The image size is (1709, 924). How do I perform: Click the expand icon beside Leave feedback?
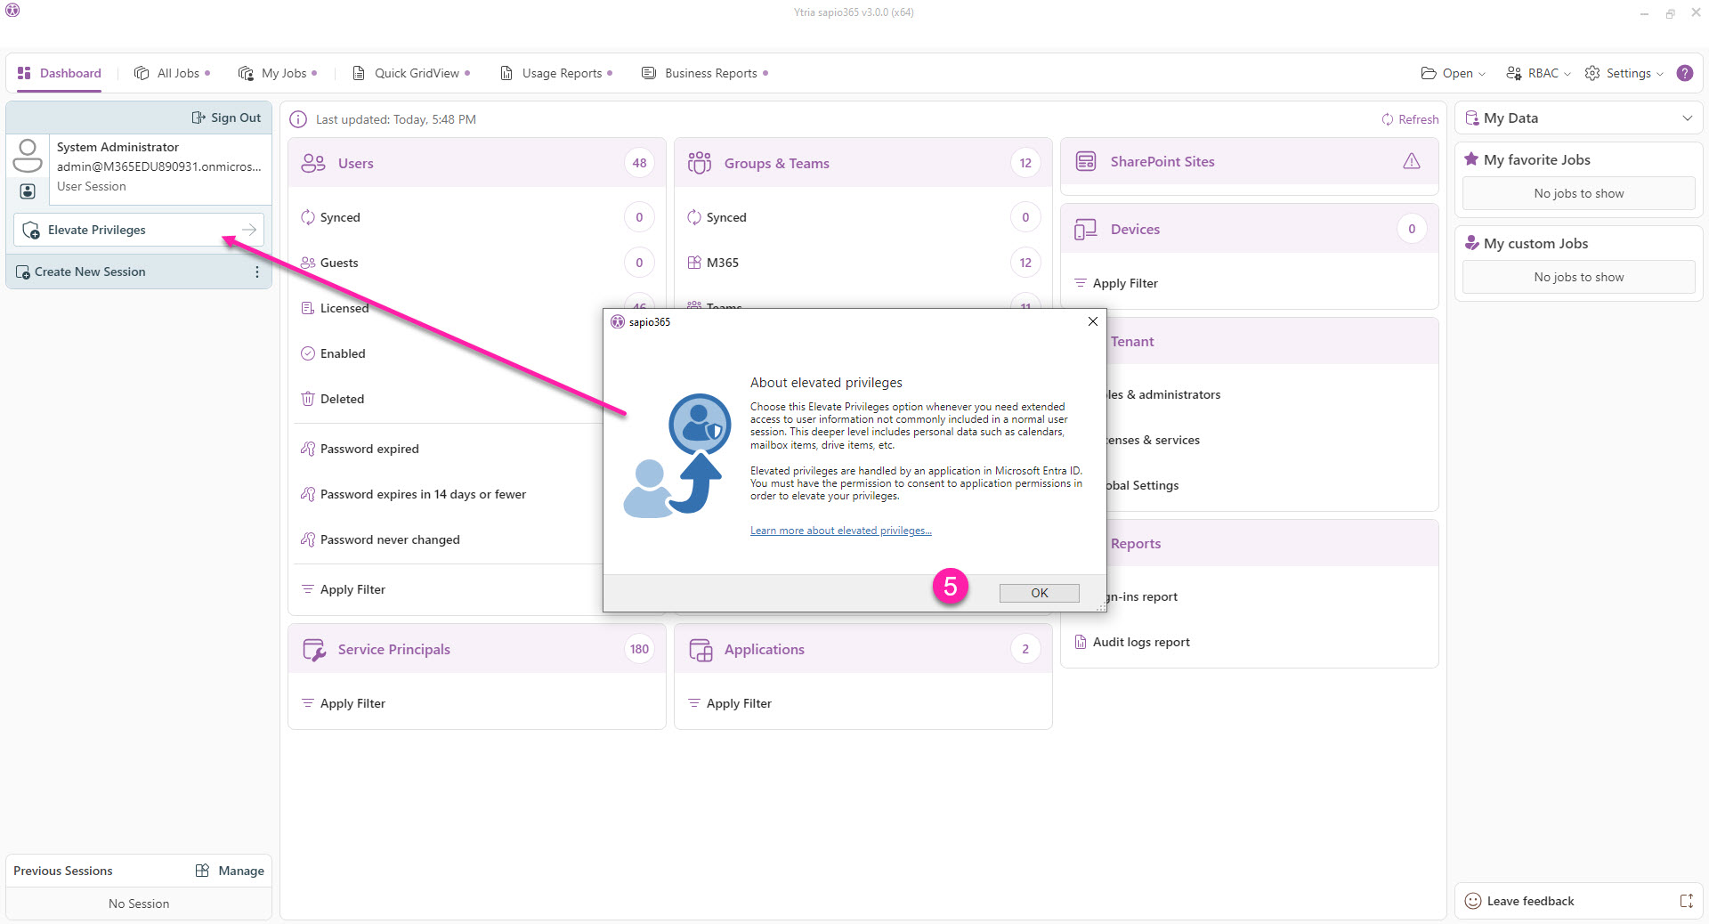pyautogui.click(x=1686, y=901)
